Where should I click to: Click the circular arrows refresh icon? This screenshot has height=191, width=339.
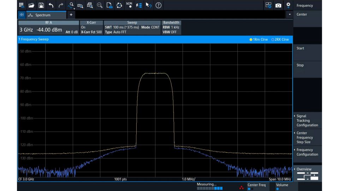119,5
